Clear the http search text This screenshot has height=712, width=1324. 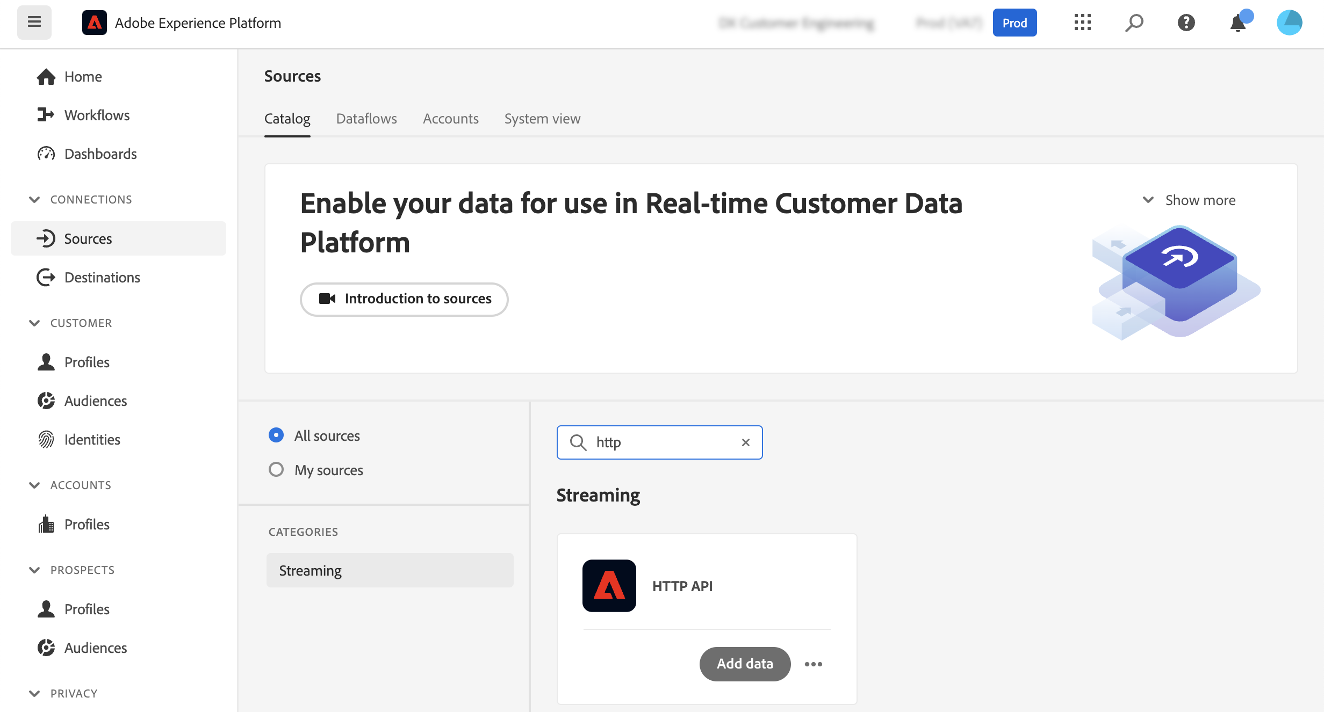pyautogui.click(x=745, y=442)
